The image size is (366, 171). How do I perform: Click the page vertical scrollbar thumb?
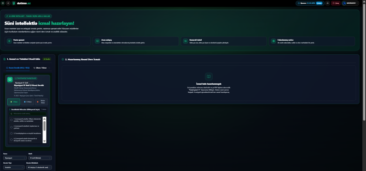click(364, 62)
